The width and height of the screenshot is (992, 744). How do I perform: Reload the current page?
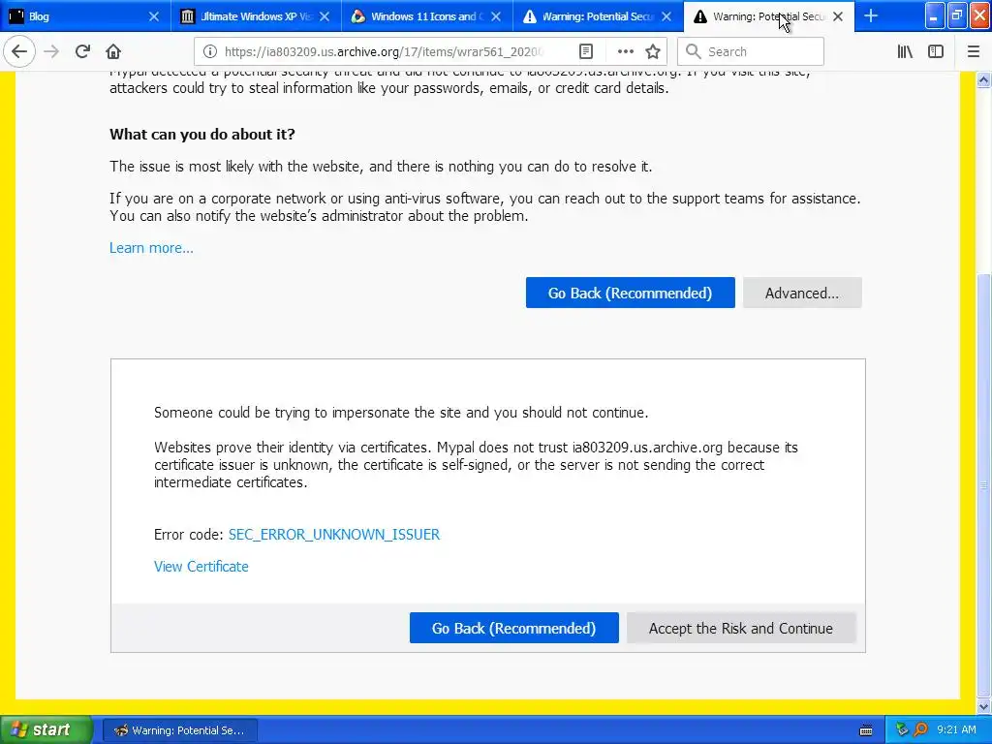pos(82,51)
